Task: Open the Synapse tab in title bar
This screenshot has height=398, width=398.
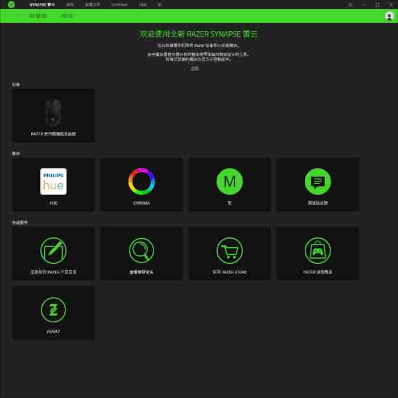Action: tap(42, 5)
